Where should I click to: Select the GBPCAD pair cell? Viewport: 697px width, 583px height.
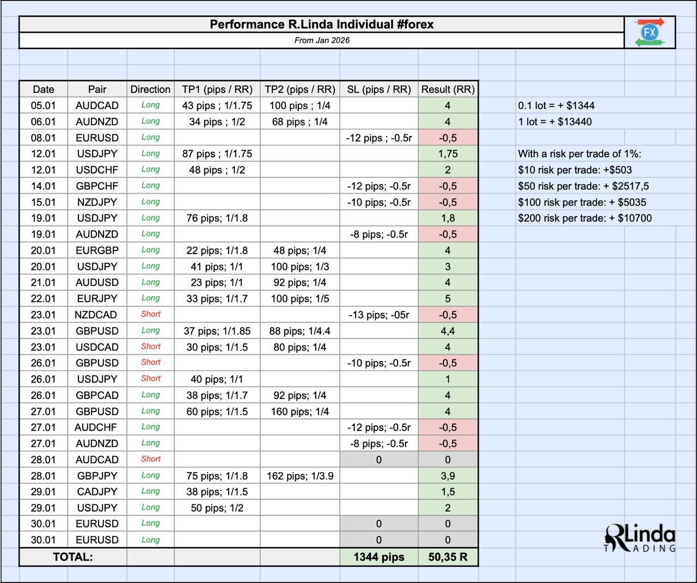click(97, 395)
